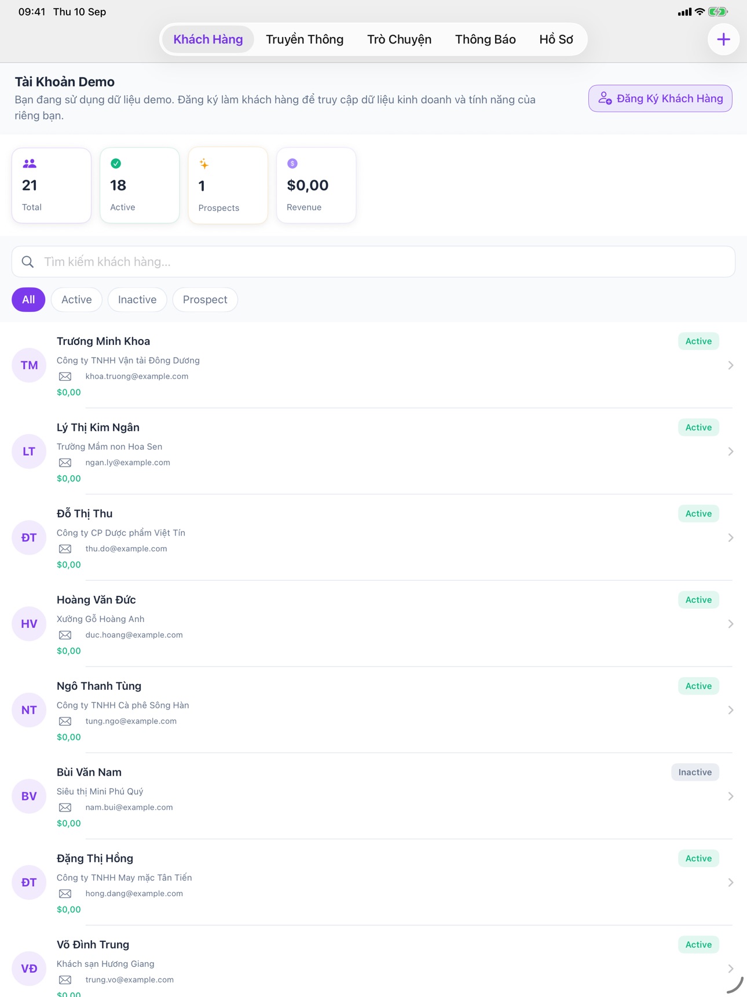Select the Khách Hàng tab

pyautogui.click(x=208, y=39)
